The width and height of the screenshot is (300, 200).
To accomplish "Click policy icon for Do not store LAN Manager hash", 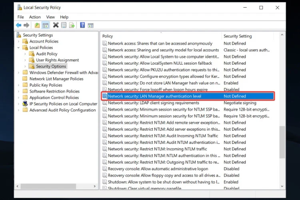I will click(105, 83).
